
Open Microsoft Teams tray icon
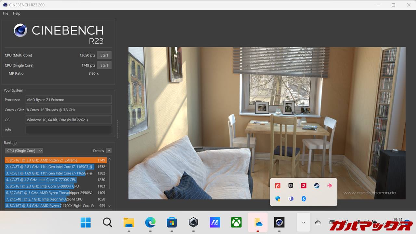(x=291, y=199)
